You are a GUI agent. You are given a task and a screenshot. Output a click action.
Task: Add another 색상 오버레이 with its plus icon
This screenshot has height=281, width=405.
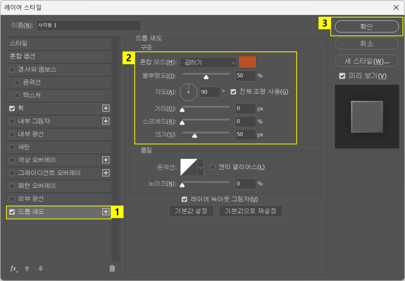point(106,160)
